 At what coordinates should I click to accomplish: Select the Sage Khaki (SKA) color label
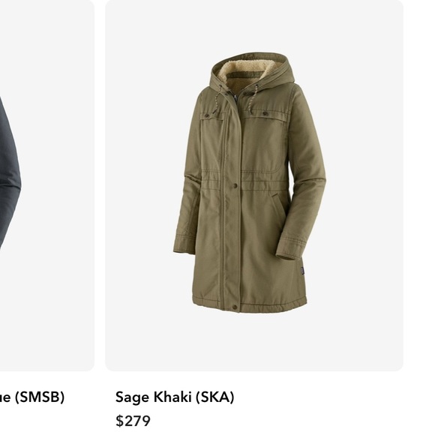[x=175, y=397]
